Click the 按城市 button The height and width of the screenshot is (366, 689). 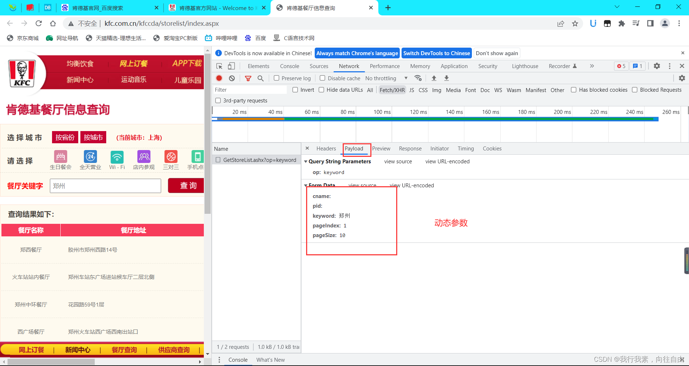point(93,137)
